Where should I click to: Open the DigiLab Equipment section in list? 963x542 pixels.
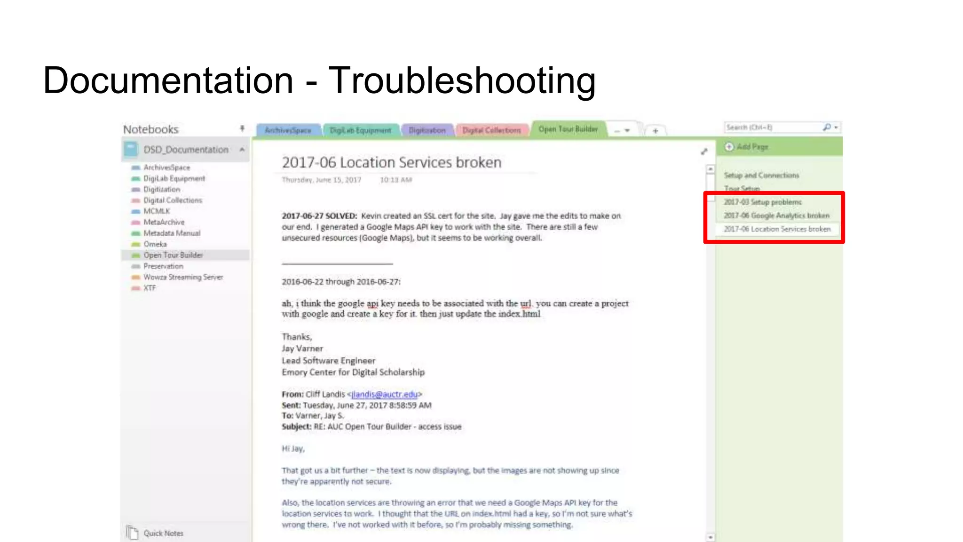pos(174,178)
